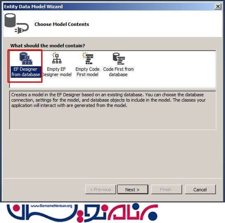The width and height of the screenshot is (225, 223).
Task: Cancel the Entity Data Model Wizard
Action: point(200,190)
